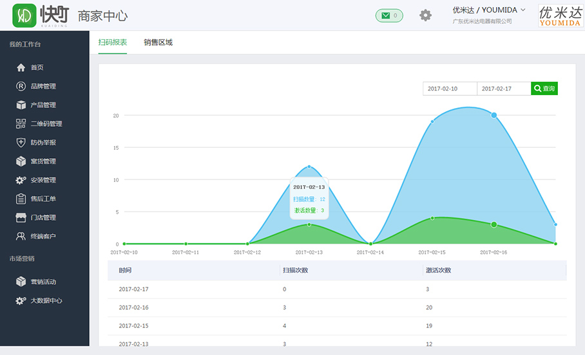Click the green data point at 2017-02-15
This screenshot has height=355, width=585.
pos(432,218)
